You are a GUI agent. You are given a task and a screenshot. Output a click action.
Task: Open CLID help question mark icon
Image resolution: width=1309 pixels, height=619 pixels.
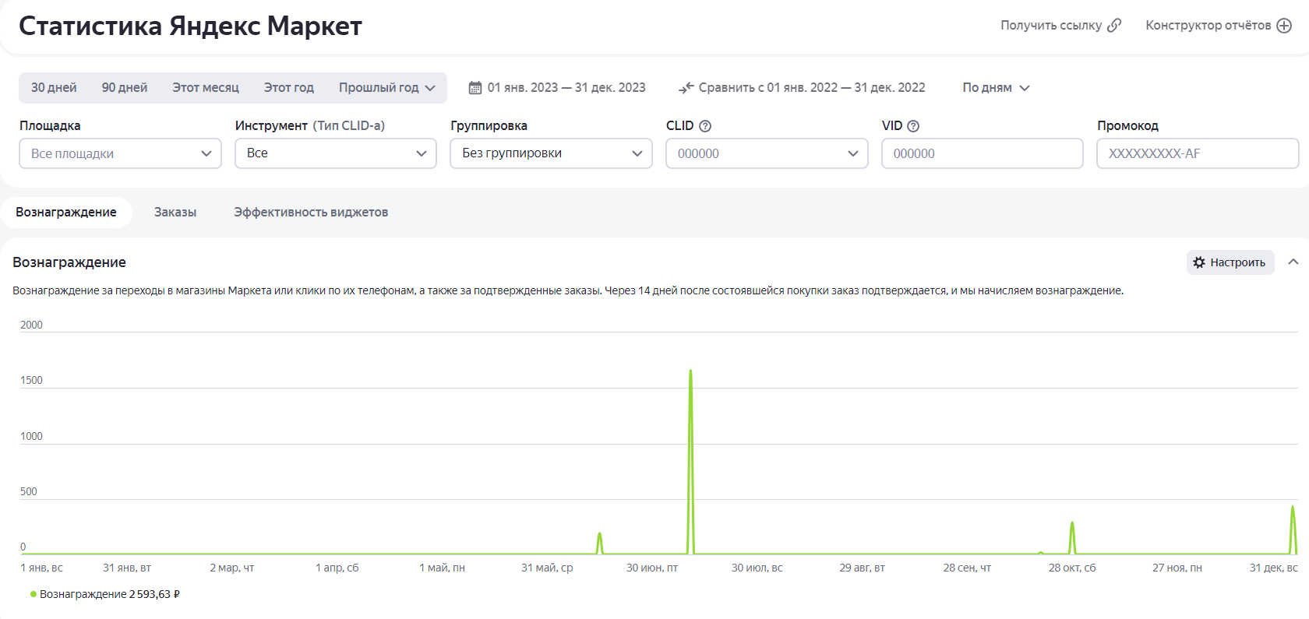(x=705, y=126)
